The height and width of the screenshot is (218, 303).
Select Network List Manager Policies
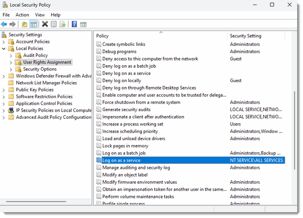tap(46, 83)
